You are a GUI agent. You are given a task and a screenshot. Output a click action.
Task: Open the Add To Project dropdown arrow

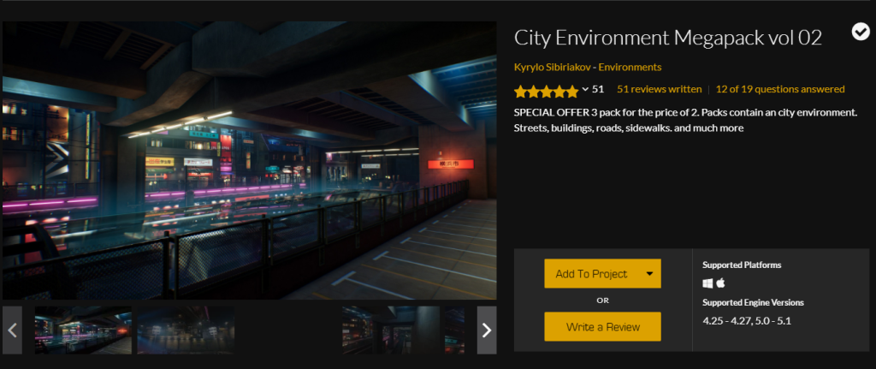tap(649, 273)
